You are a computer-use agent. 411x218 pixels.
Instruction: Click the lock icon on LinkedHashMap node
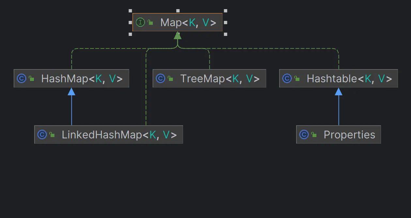52,135
